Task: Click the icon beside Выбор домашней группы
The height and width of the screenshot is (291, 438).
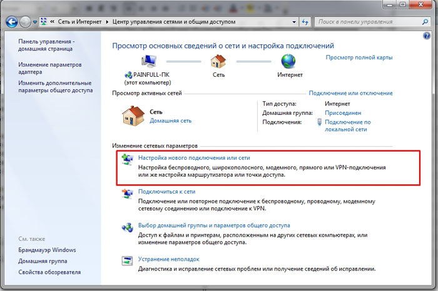Action: point(127,227)
